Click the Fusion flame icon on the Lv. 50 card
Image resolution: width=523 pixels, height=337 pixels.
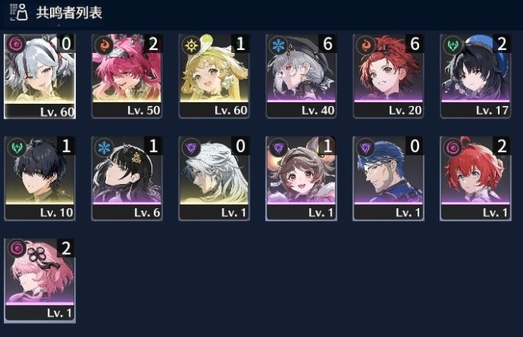pos(104,44)
